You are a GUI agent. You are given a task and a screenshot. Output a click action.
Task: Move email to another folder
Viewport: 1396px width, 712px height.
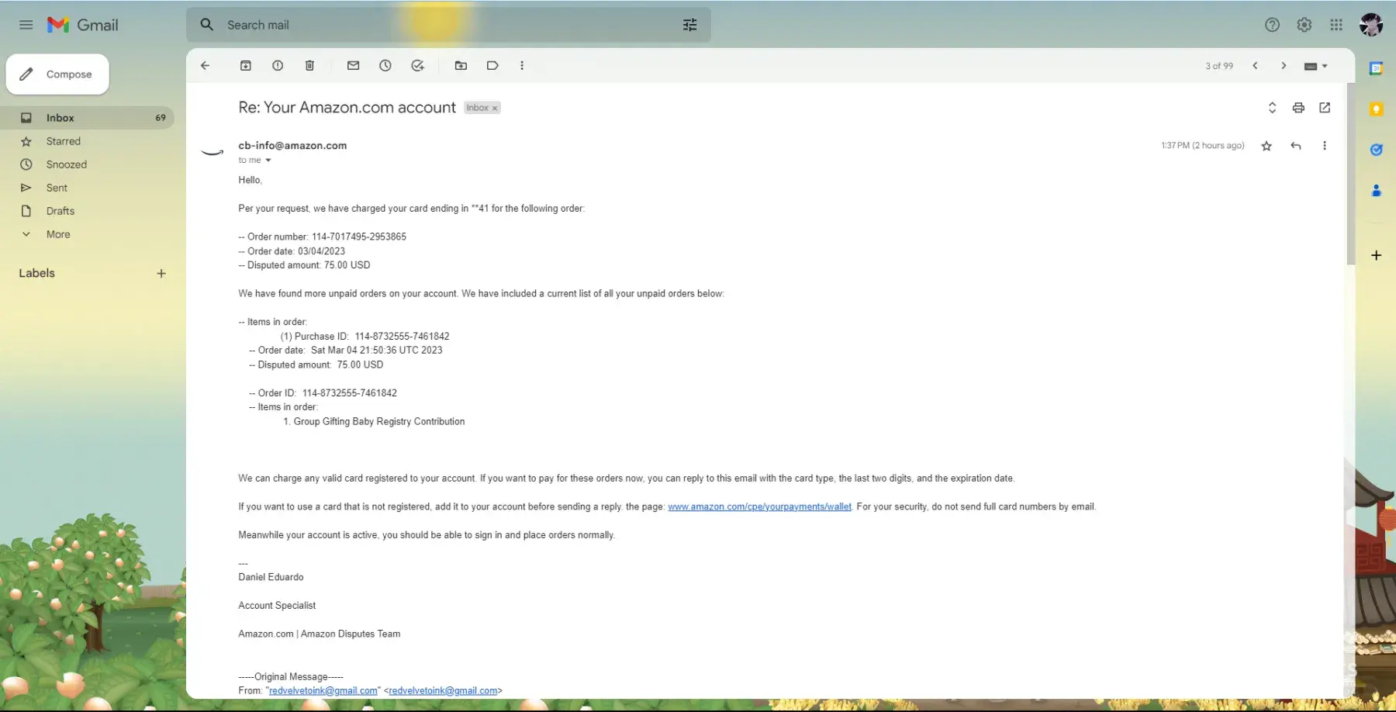[x=461, y=66]
